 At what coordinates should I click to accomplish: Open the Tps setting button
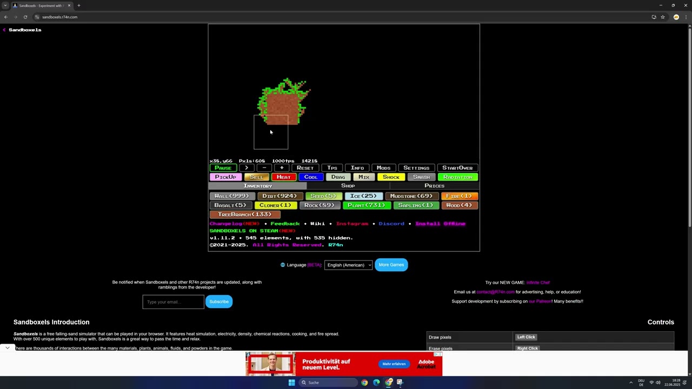[332, 168]
